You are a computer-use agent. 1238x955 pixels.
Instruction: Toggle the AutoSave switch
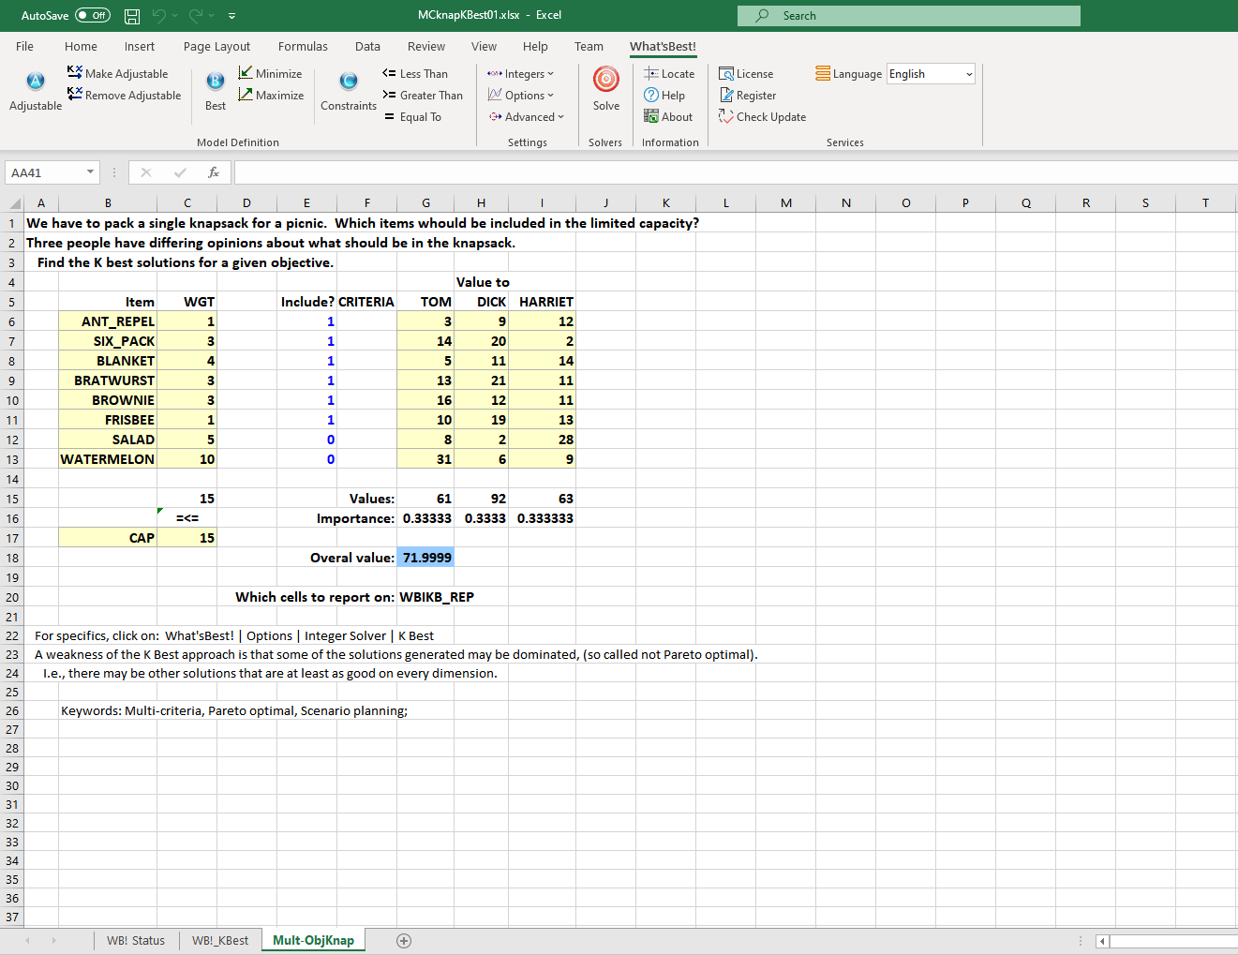click(x=93, y=16)
